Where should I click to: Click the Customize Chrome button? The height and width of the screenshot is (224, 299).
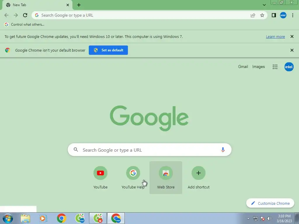(x=270, y=203)
